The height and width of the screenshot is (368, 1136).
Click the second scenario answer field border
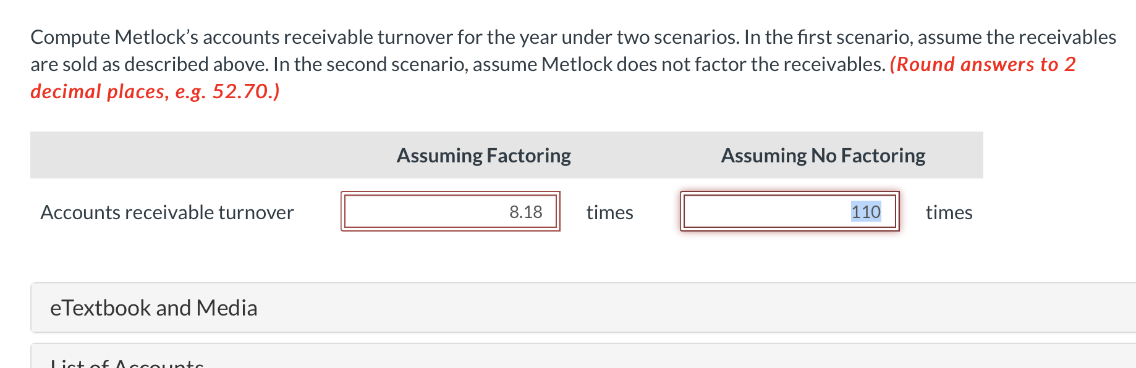tap(789, 194)
